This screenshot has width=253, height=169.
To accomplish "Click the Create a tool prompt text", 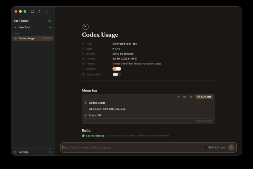I will pyautogui.click(x=137, y=64).
